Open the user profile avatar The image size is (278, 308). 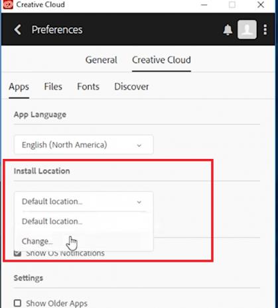point(247,30)
